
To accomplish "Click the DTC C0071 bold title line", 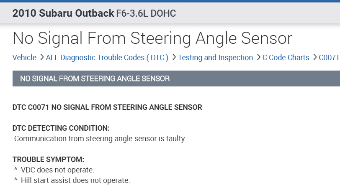I will [107, 107].
